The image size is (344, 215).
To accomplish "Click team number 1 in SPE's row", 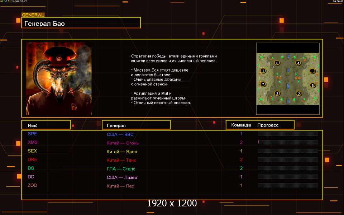I will coord(241,134).
